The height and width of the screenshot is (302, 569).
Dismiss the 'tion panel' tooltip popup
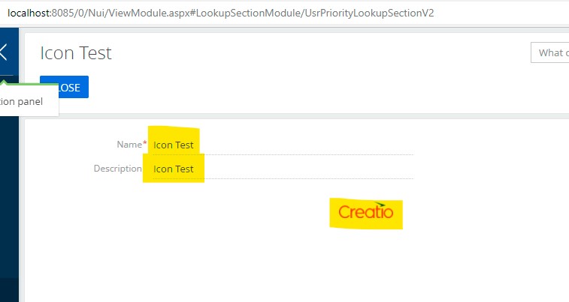pos(22,102)
